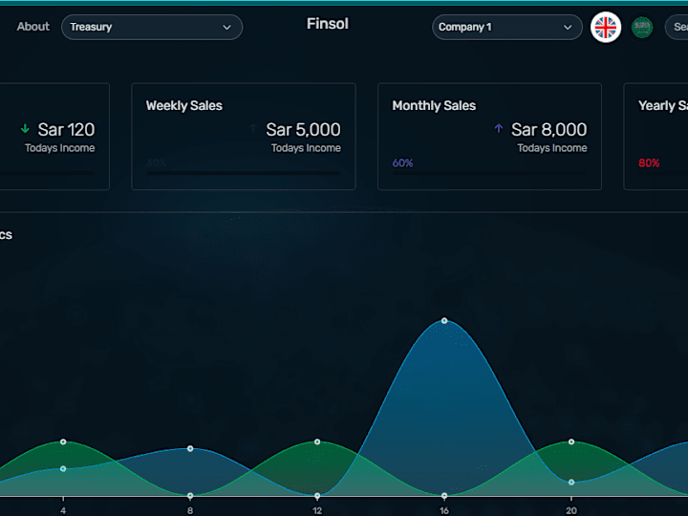Open the Treasury dropdown
This screenshot has width=688, height=516.
click(x=152, y=27)
